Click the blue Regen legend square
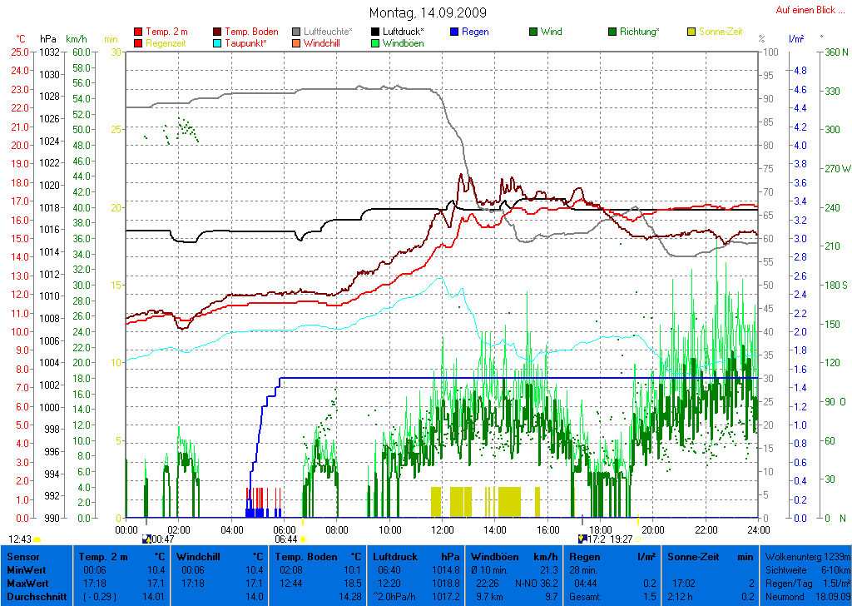Image resolution: width=852 pixels, height=606 pixels. click(x=453, y=32)
